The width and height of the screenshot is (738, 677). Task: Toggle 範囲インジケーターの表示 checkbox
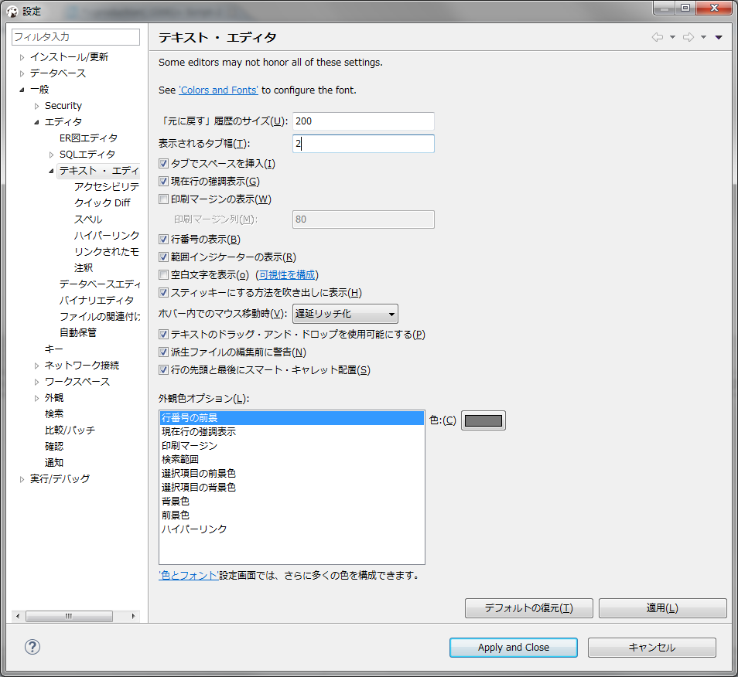point(163,257)
